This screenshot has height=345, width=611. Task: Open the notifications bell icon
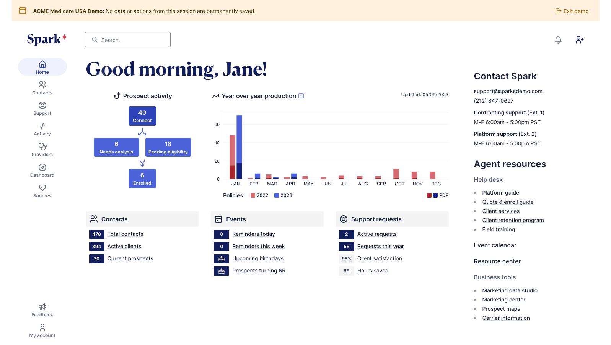pyautogui.click(x=558, y=40)
